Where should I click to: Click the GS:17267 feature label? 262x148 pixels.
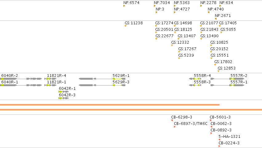tap(187, 49)
